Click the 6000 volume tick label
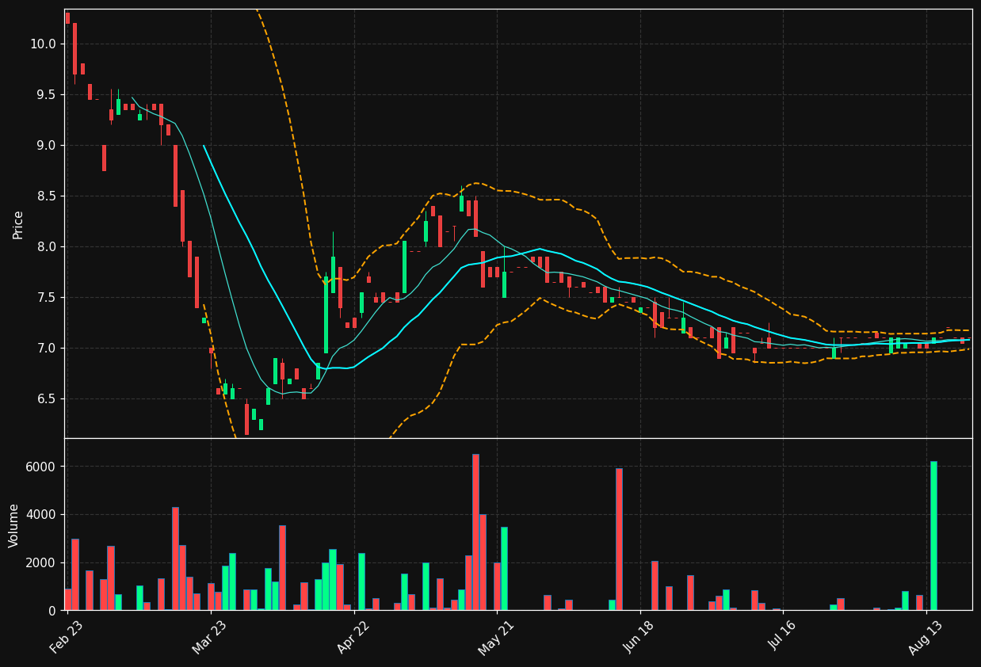 tap(41, 467)
